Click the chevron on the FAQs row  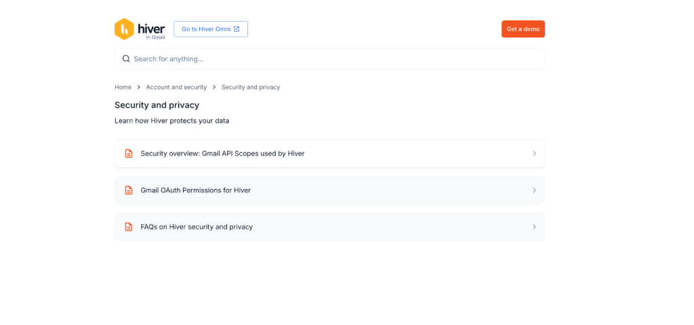(x=534, y=227)
